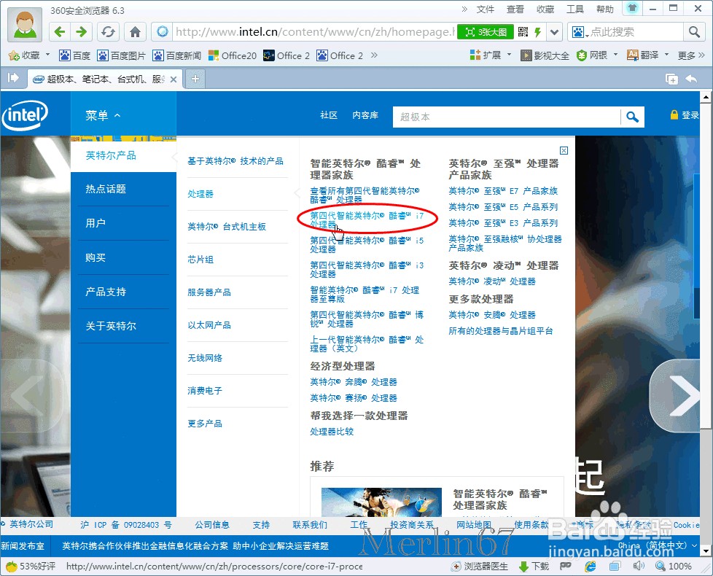Open the 百度新闻 bookmark
Screen dimensions: 713x576
click(177, 55)
